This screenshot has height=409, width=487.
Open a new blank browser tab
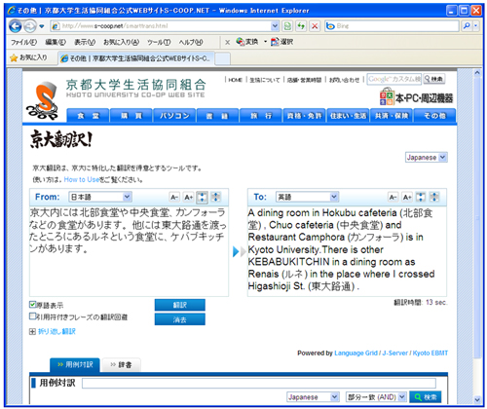pos(223,58)
